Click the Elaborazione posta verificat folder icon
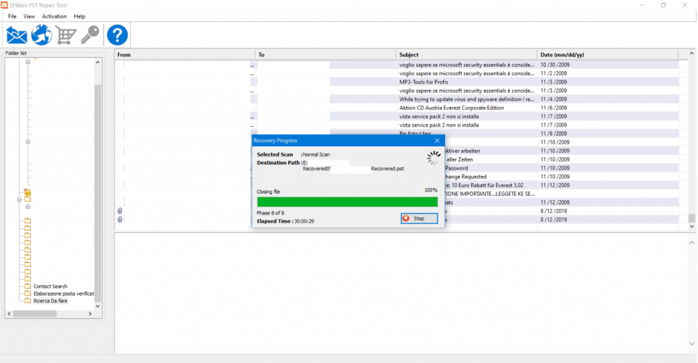Image resolution: width=698 pixels, height=363 pixels. pos(27,293)
